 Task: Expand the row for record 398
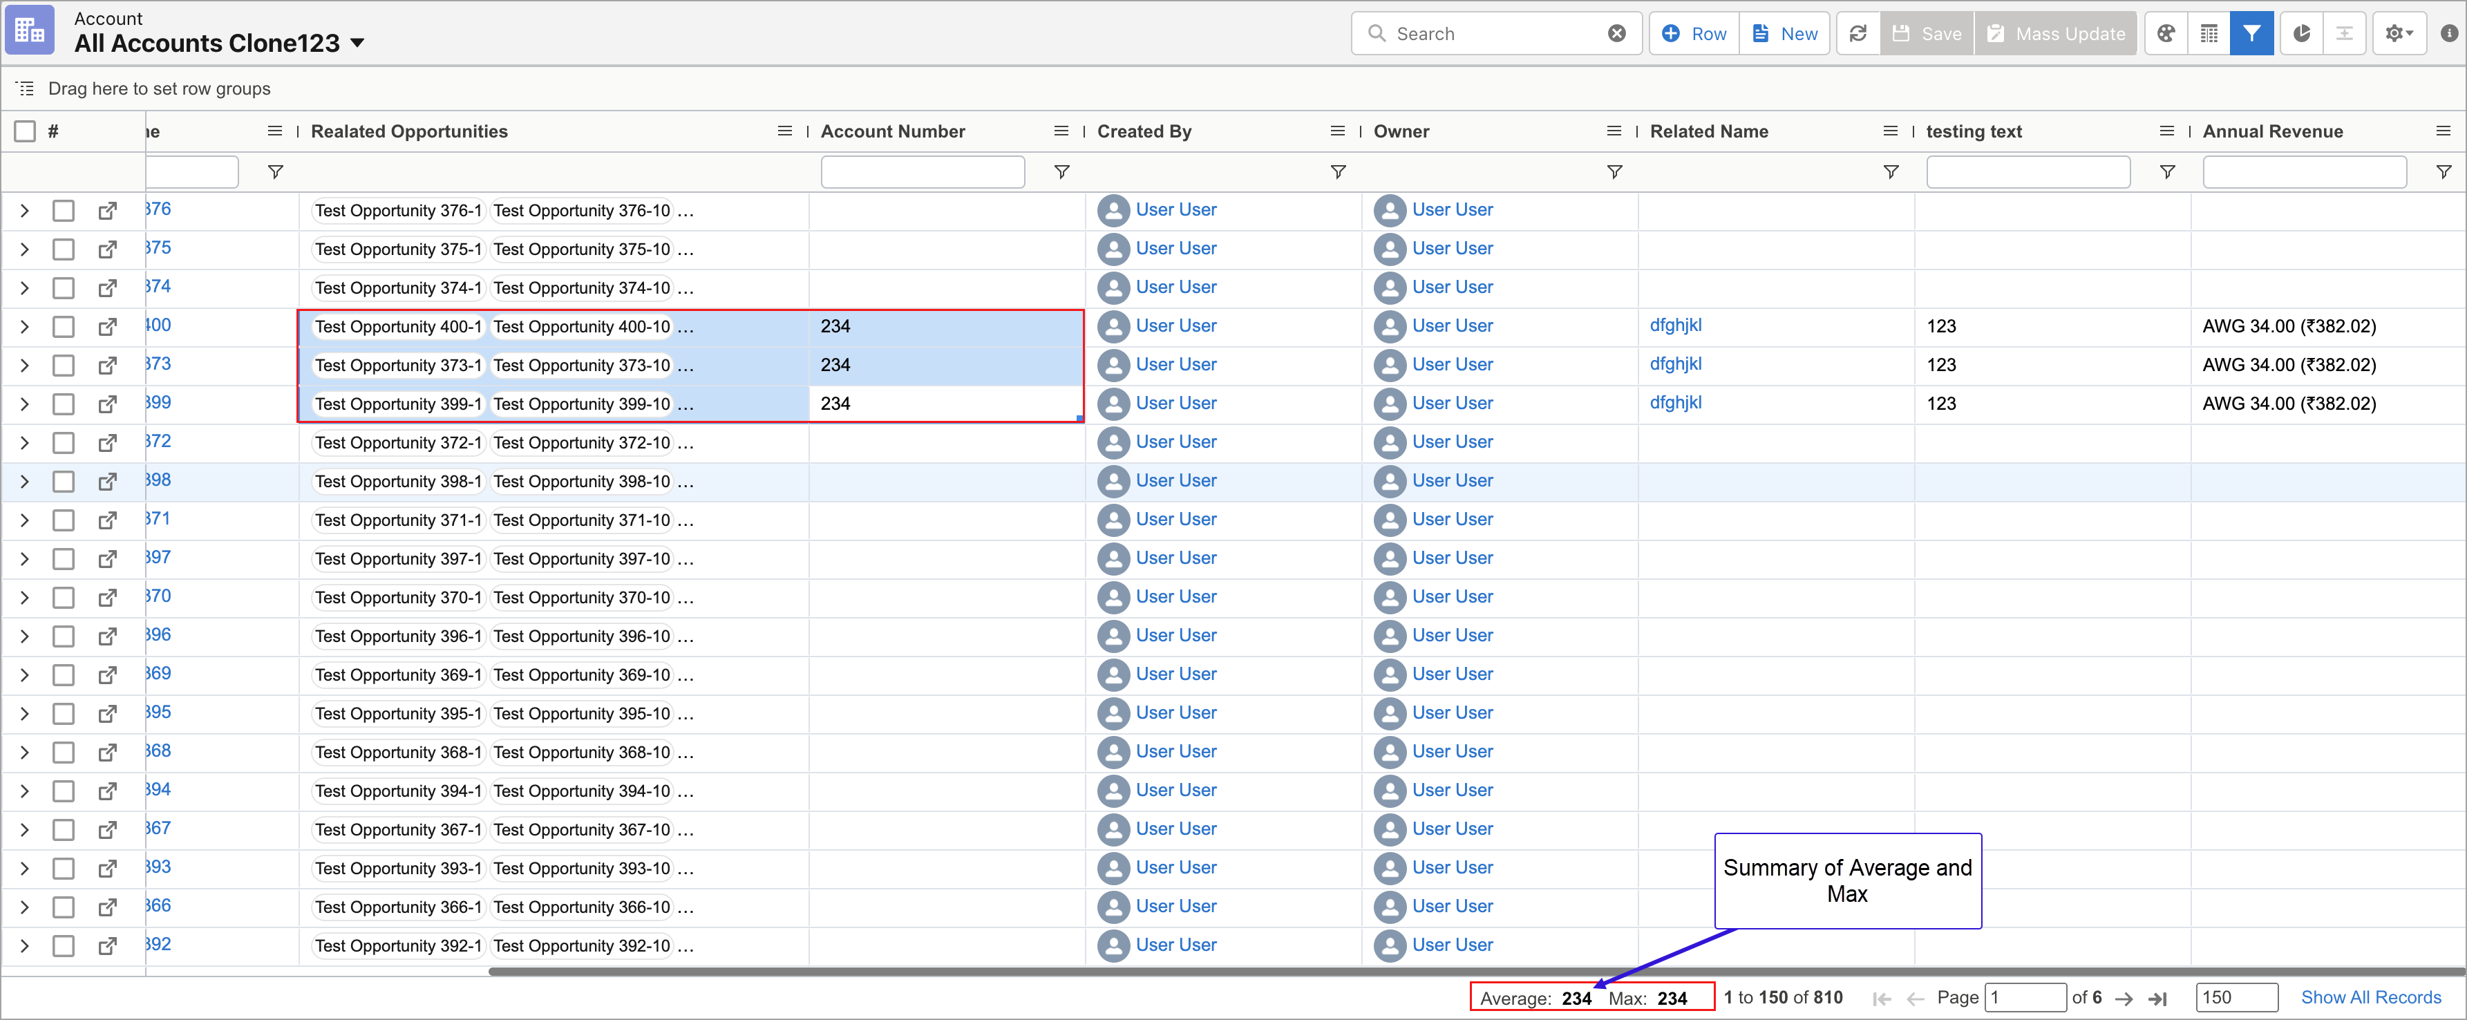coord(25,482)
